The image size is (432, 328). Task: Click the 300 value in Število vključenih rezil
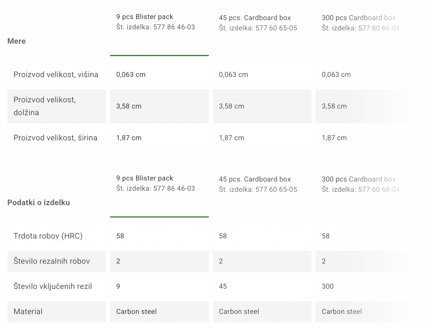(x=328, y=287)
